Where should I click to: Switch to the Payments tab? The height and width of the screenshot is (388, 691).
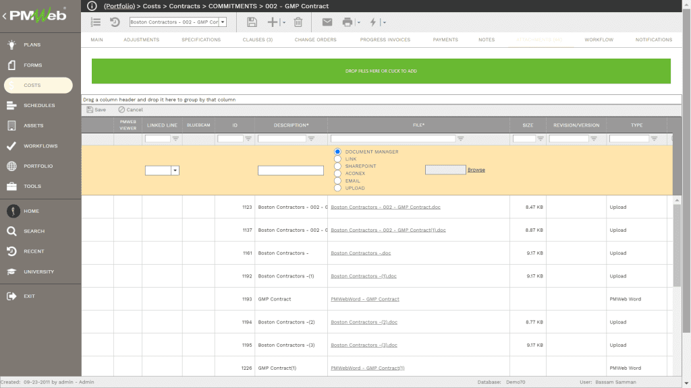coord(445,40)
